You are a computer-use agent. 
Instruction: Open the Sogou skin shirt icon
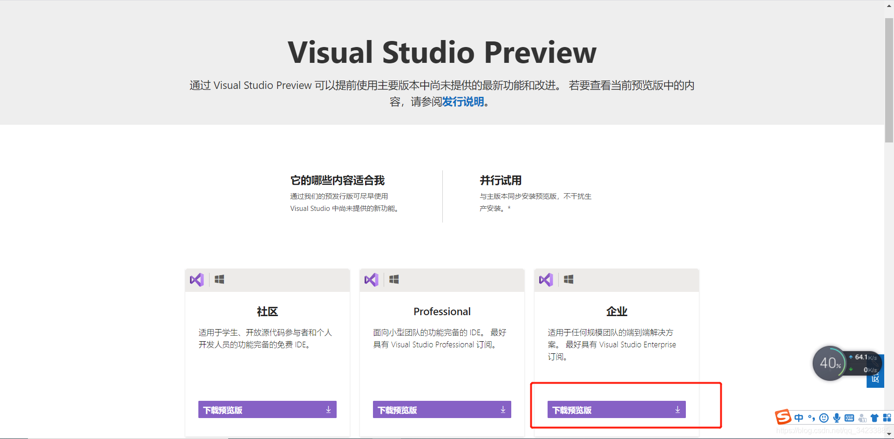coord(874,418)
